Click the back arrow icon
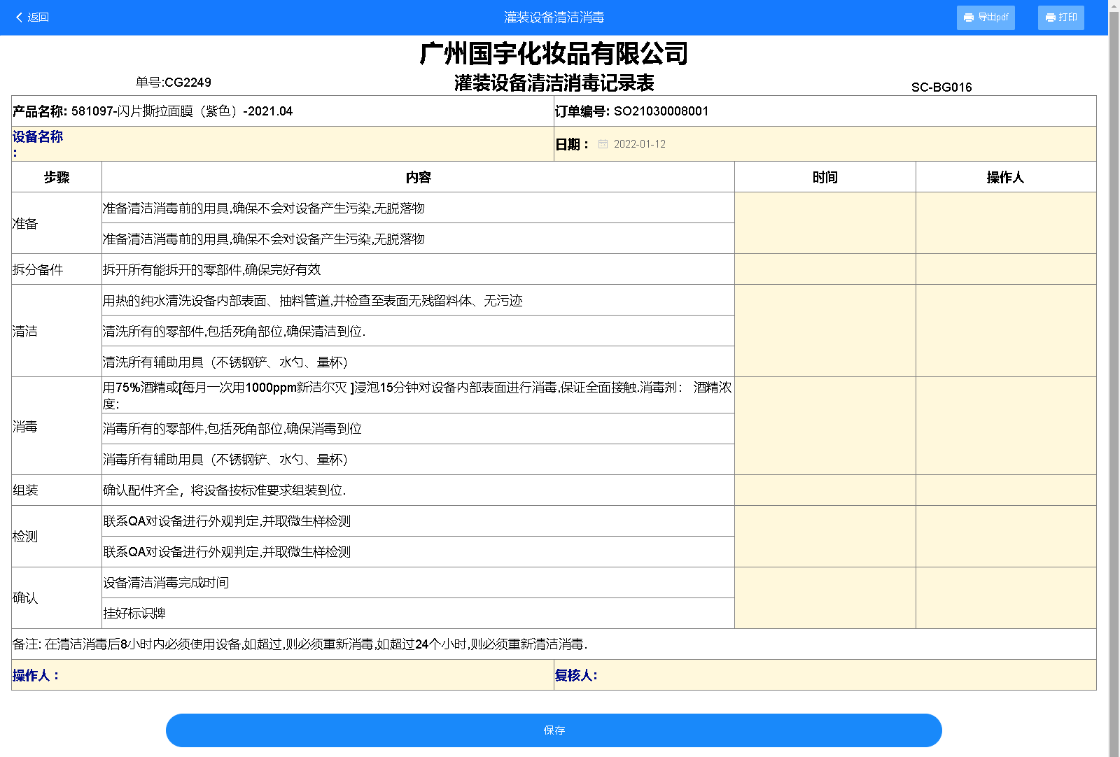 pyautogui.click(x=19, y=17)
